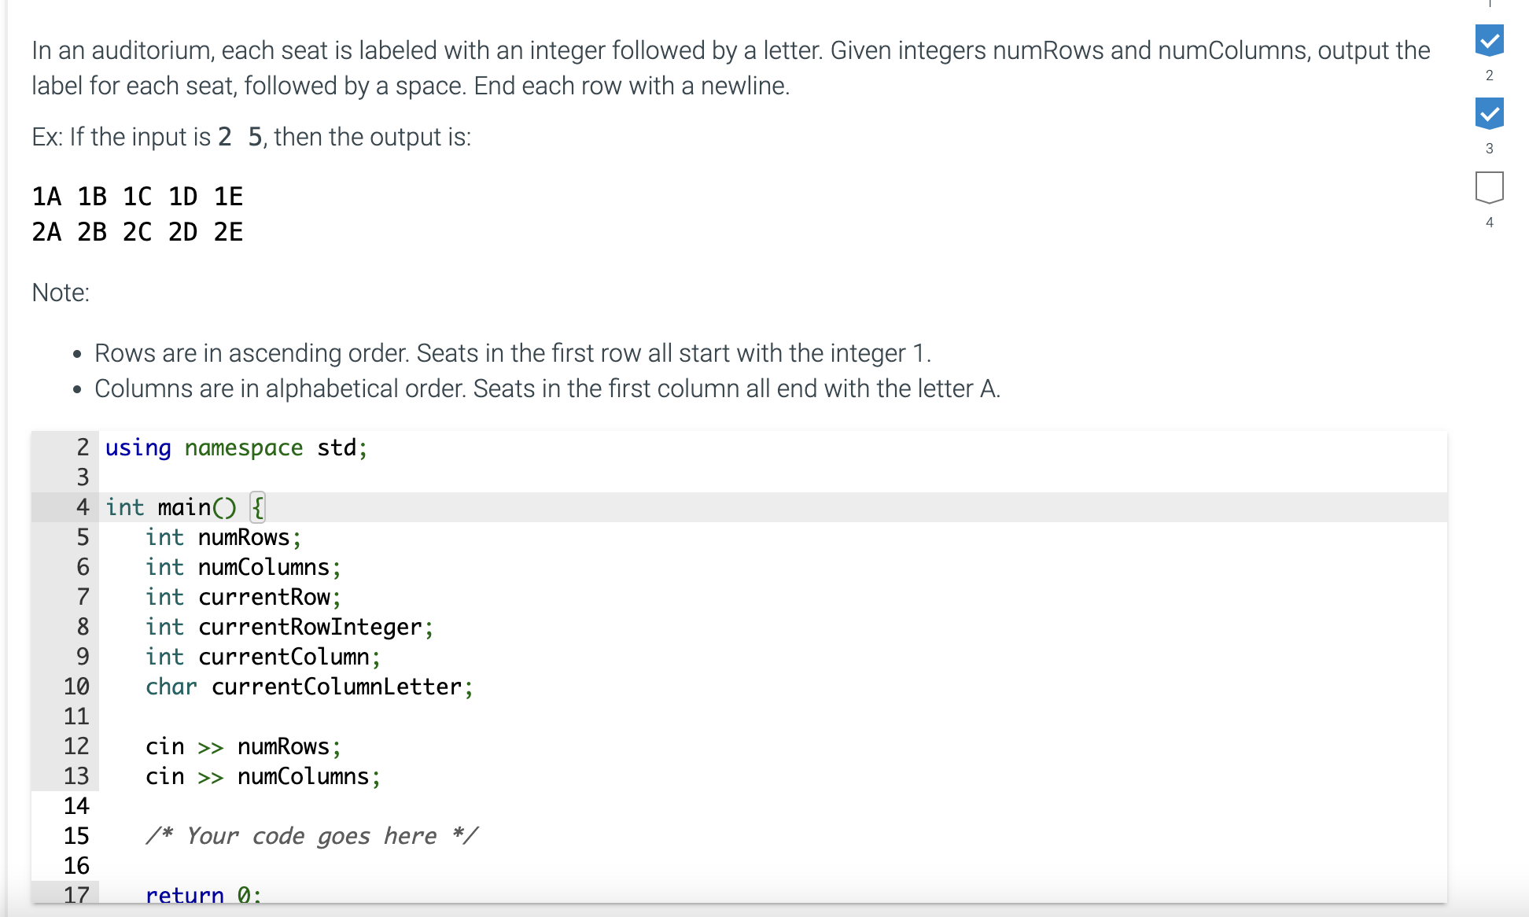1529x917 pixels.
Task: Place cursor on blank editor line 16
Action: (x=472, y=866)
